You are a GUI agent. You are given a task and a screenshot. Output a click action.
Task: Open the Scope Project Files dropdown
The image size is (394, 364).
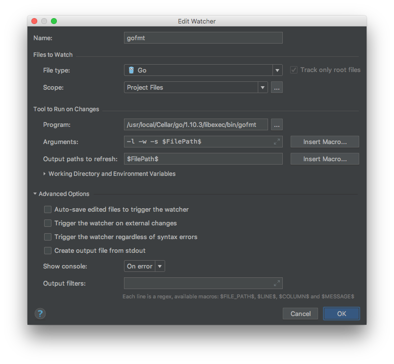(196, 87)
